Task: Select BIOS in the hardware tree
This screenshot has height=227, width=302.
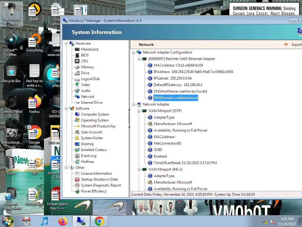Action: point(85,55)
